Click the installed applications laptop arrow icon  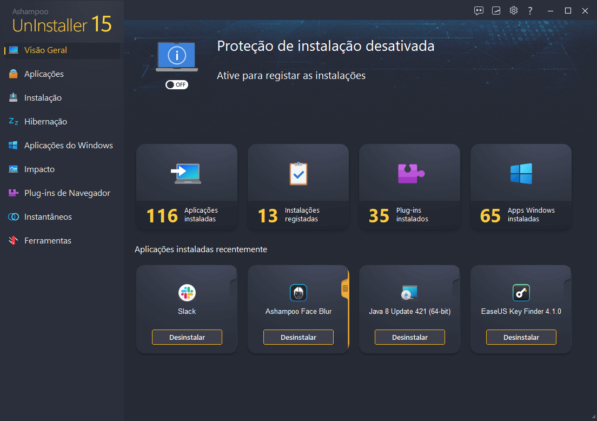click(x=186, y=174)
